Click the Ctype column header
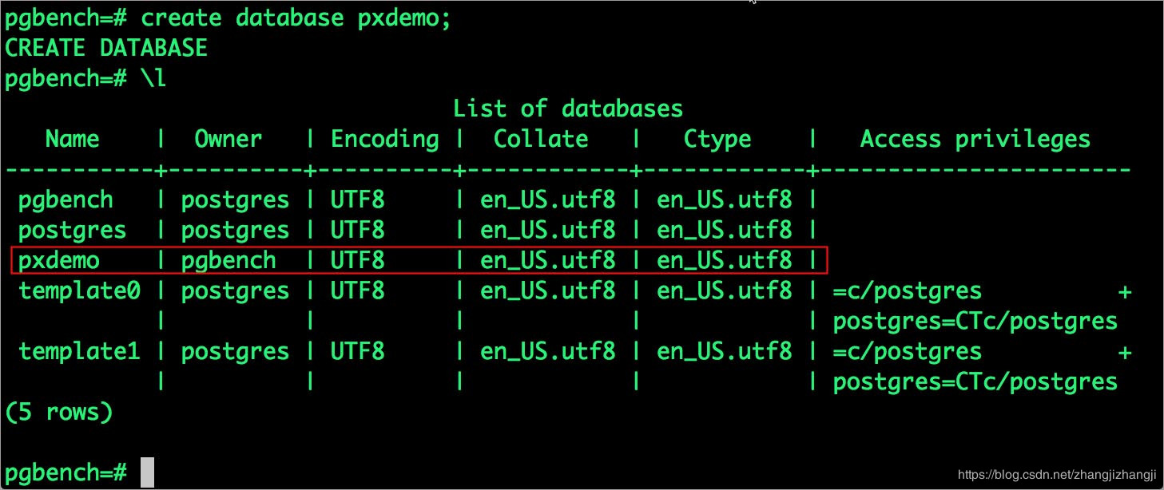The image size is (1164, 490). 717,140
